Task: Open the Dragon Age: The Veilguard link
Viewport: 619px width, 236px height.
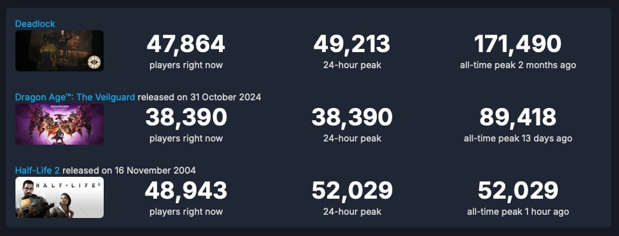Action: point(75,97)
